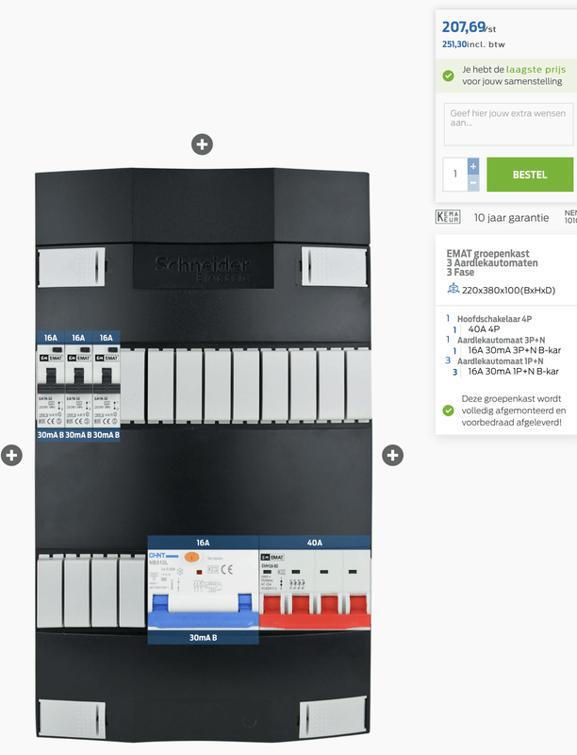Screen dimensions: 577x755
Task: Click the 30mA B label under the CHNT module
Action: coord(203,638)
